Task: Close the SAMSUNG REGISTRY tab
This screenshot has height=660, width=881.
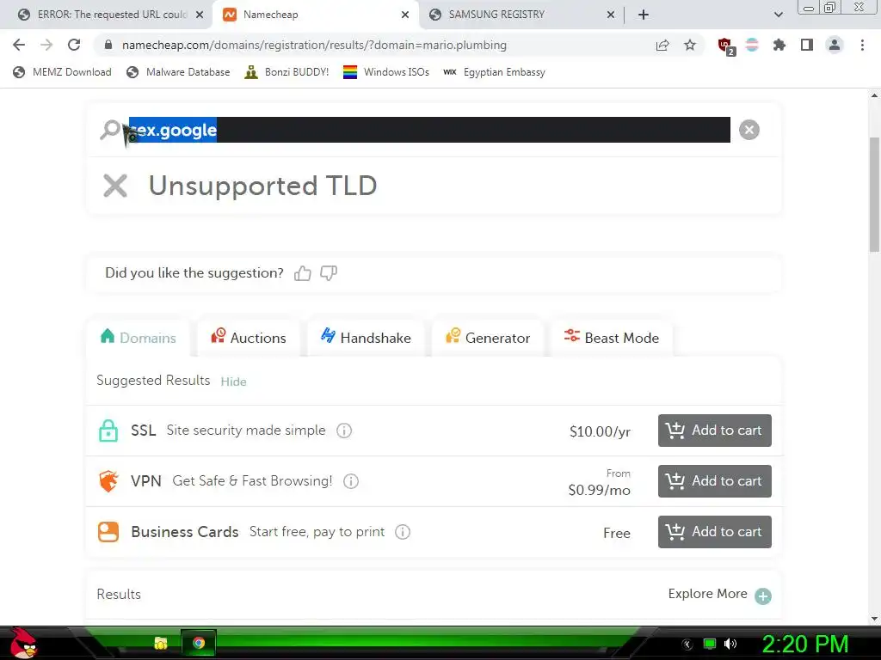Action: pos(611,15)
